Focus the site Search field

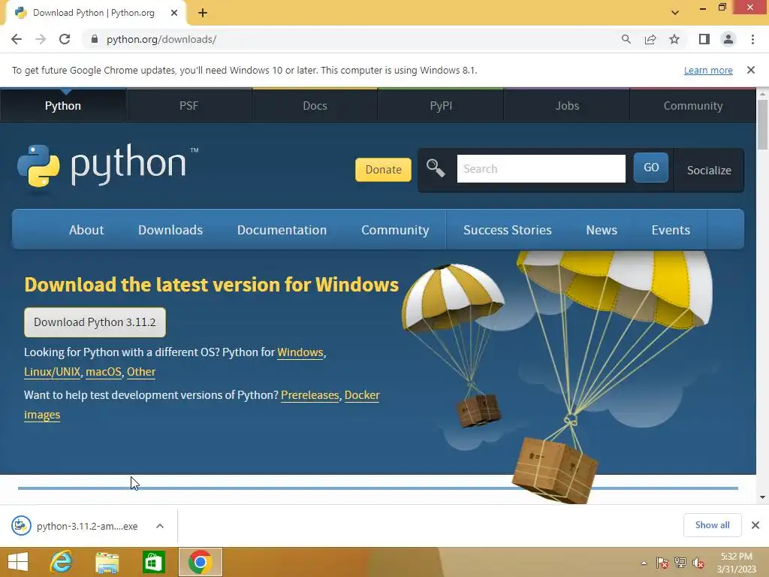[x=541, y=169]
